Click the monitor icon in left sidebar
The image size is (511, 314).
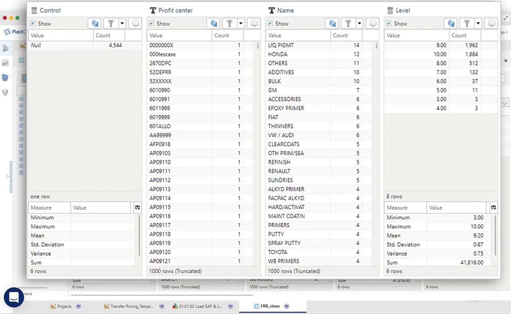pos(5,77)
